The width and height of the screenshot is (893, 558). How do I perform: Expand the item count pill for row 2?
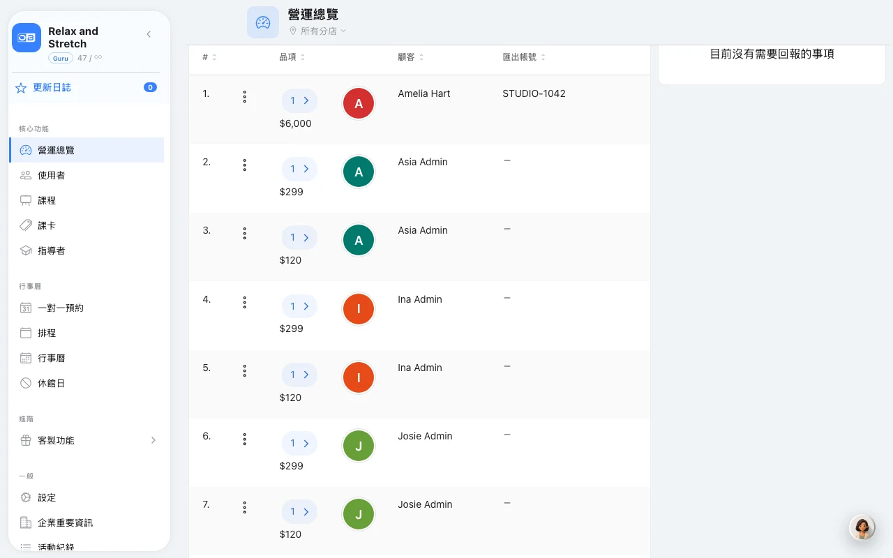coord(299,169)
